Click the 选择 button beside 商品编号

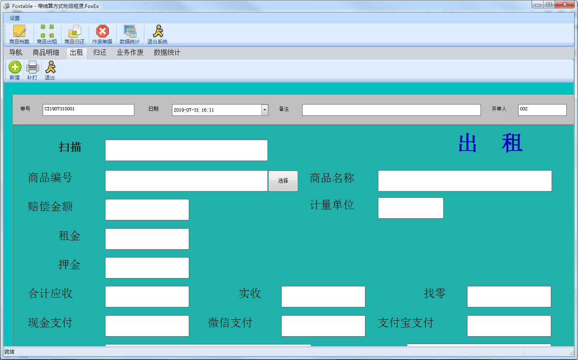[x=283, y=181]
